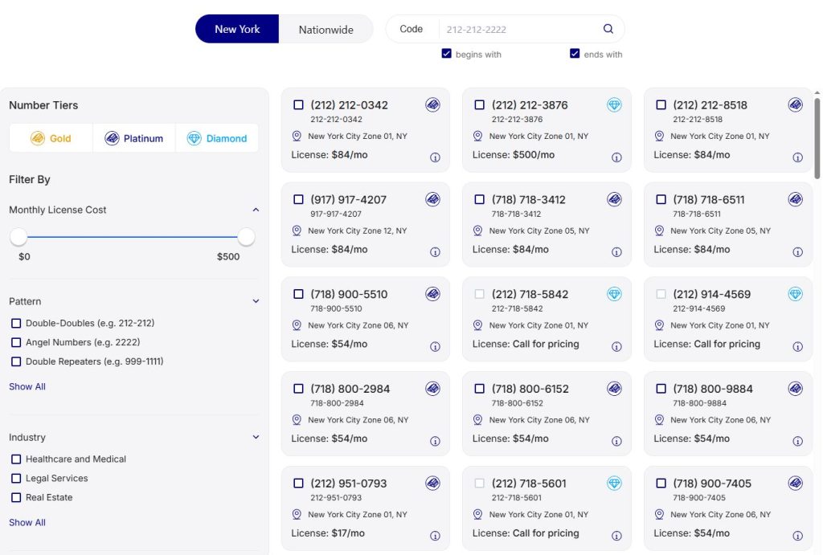Select checkbox for (718) 718-3412

[x=479, y=199]
